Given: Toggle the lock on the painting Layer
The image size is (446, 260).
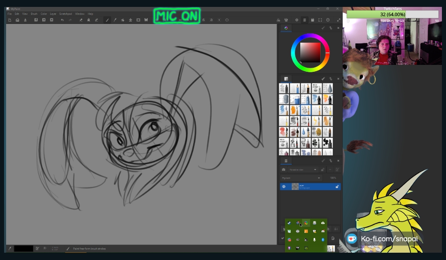Looking at the screenshot, I should tap(337, 187).
